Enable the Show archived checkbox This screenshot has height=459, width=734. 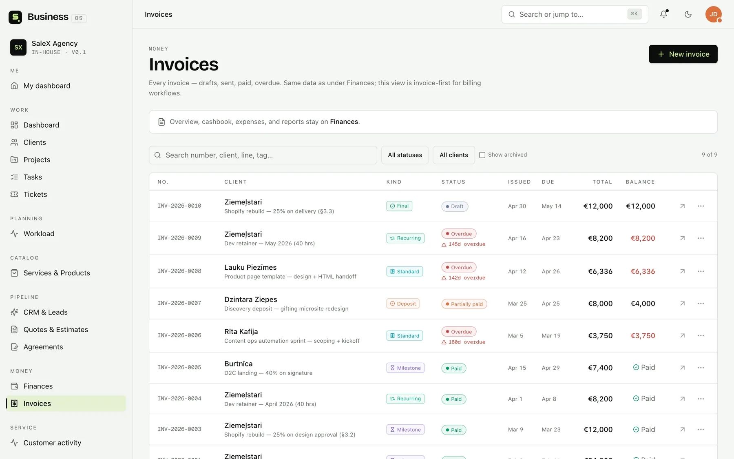(482, 155)
